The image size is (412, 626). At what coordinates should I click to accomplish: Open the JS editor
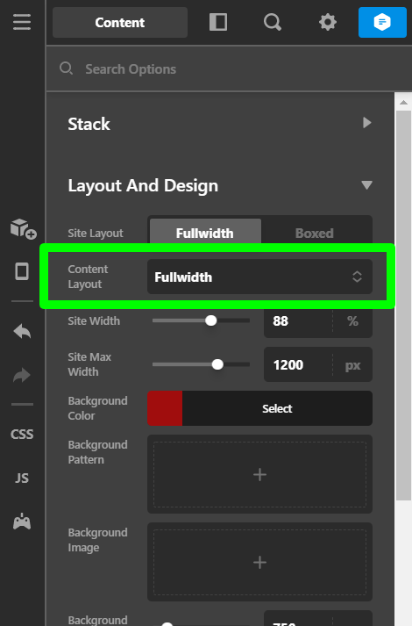22,478
